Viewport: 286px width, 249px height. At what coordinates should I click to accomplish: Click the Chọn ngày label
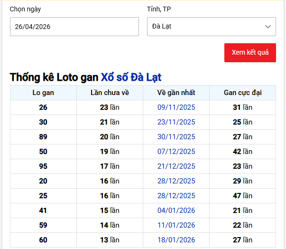point(25,9)
